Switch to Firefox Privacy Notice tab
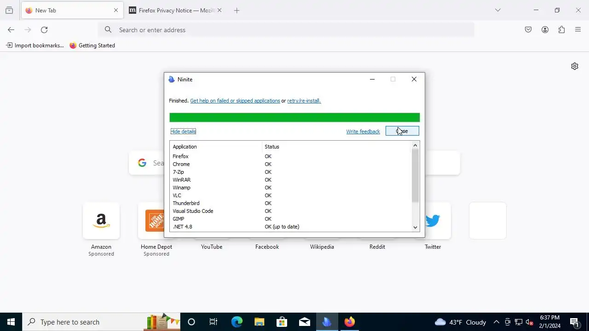 tap(176, 10)
